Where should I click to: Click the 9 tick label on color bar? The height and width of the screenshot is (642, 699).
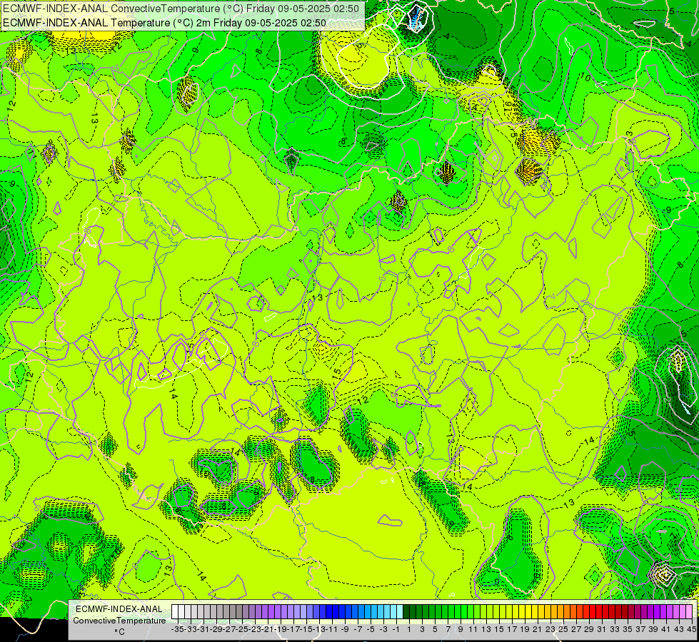click(x=461, y=629)
